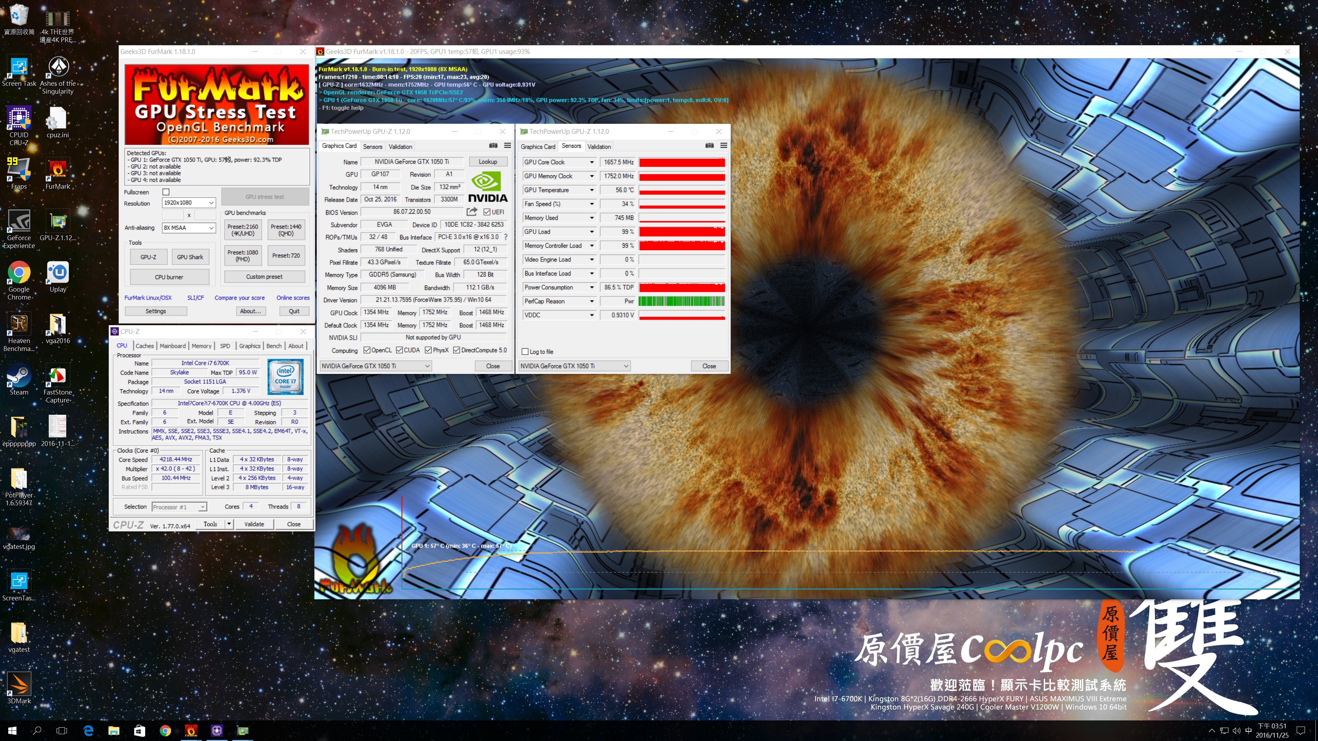
Task: Enable Log to file in GPU-Z Sensors
Action: click(x=525, y=352)
